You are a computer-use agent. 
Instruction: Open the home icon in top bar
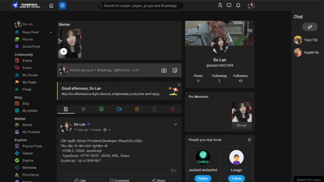[x=51, y=6]
